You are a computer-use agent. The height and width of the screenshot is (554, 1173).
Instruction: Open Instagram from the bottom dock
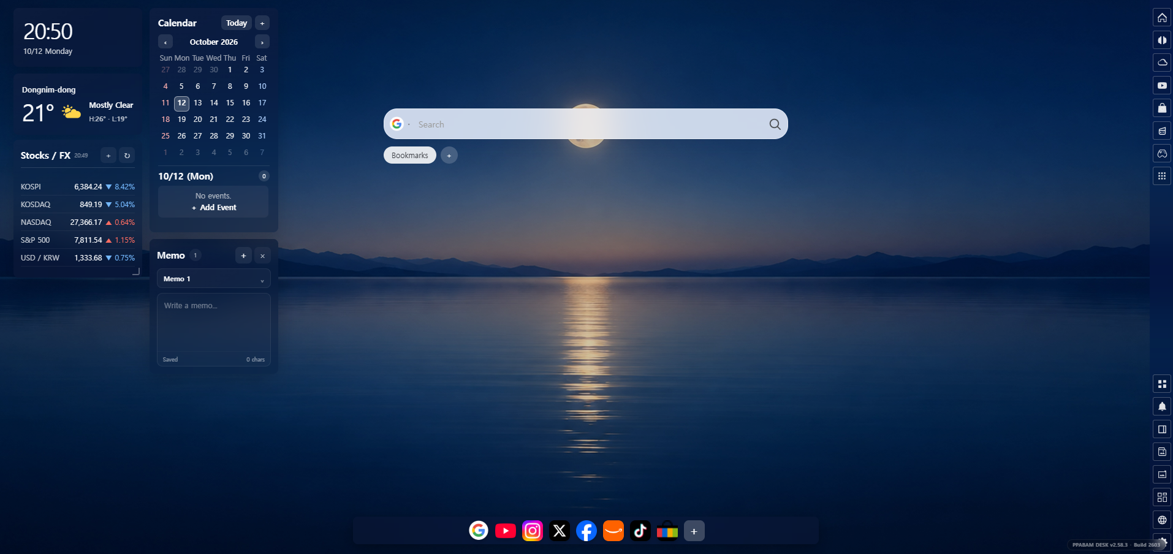533,531
